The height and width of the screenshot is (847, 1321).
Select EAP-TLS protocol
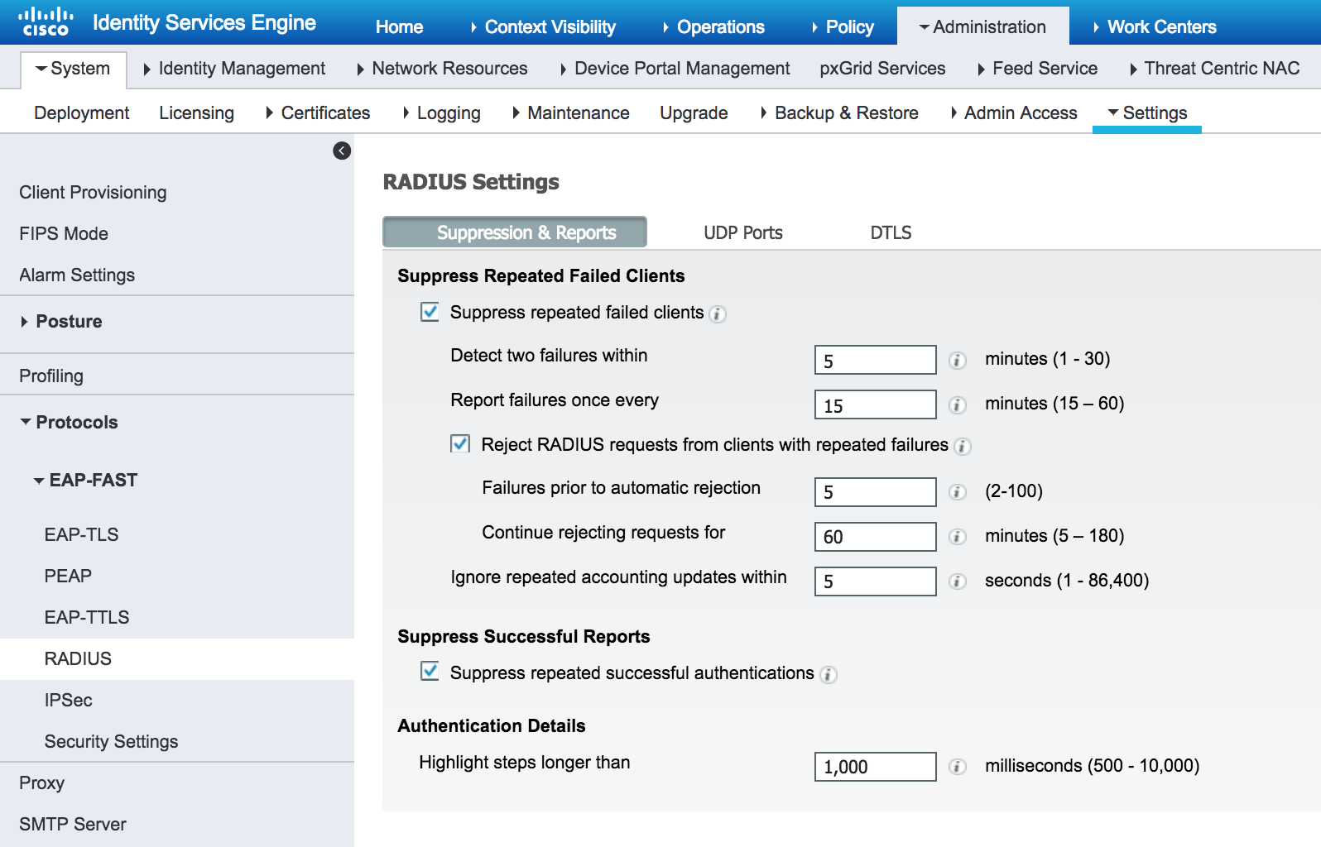click(x=81, y=535)
